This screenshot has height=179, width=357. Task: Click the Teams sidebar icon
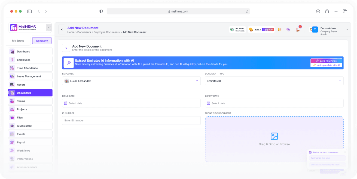(x=12, y=101)
